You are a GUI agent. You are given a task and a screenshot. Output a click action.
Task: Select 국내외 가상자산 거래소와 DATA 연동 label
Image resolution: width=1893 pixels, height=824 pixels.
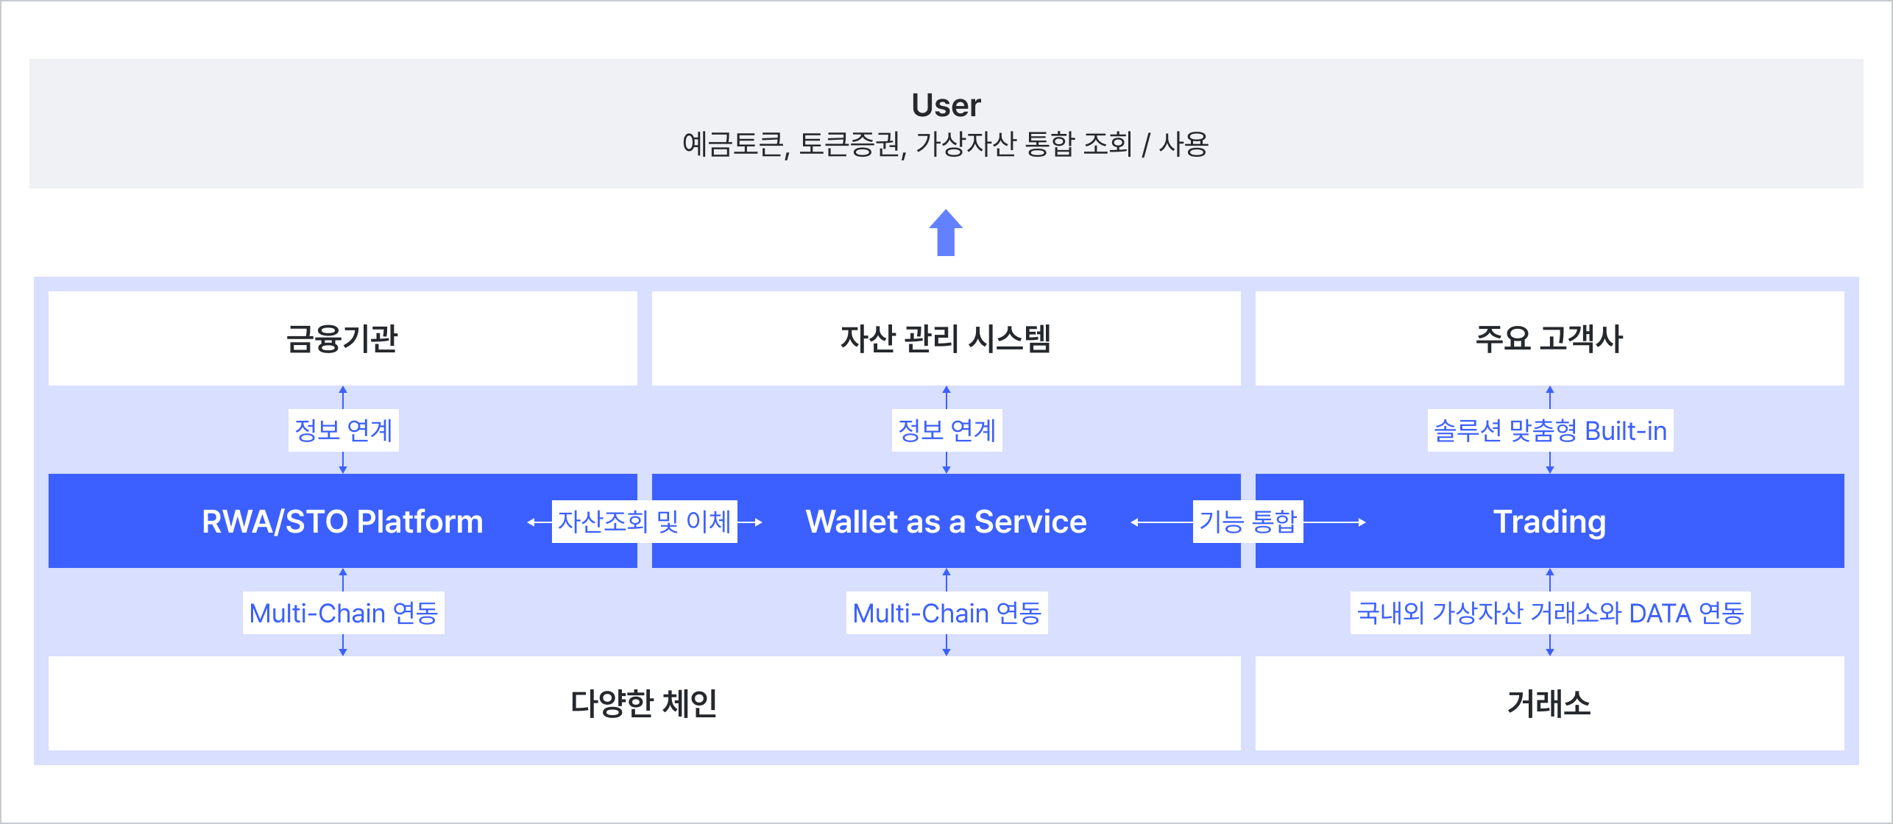pyautogui.click(x=1550, y=613)
